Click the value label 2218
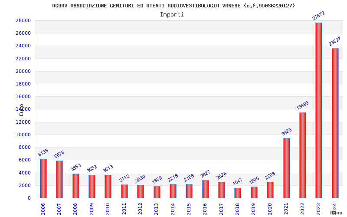The height and width of the screenshot is (217, 347). (x=173, y=178)
